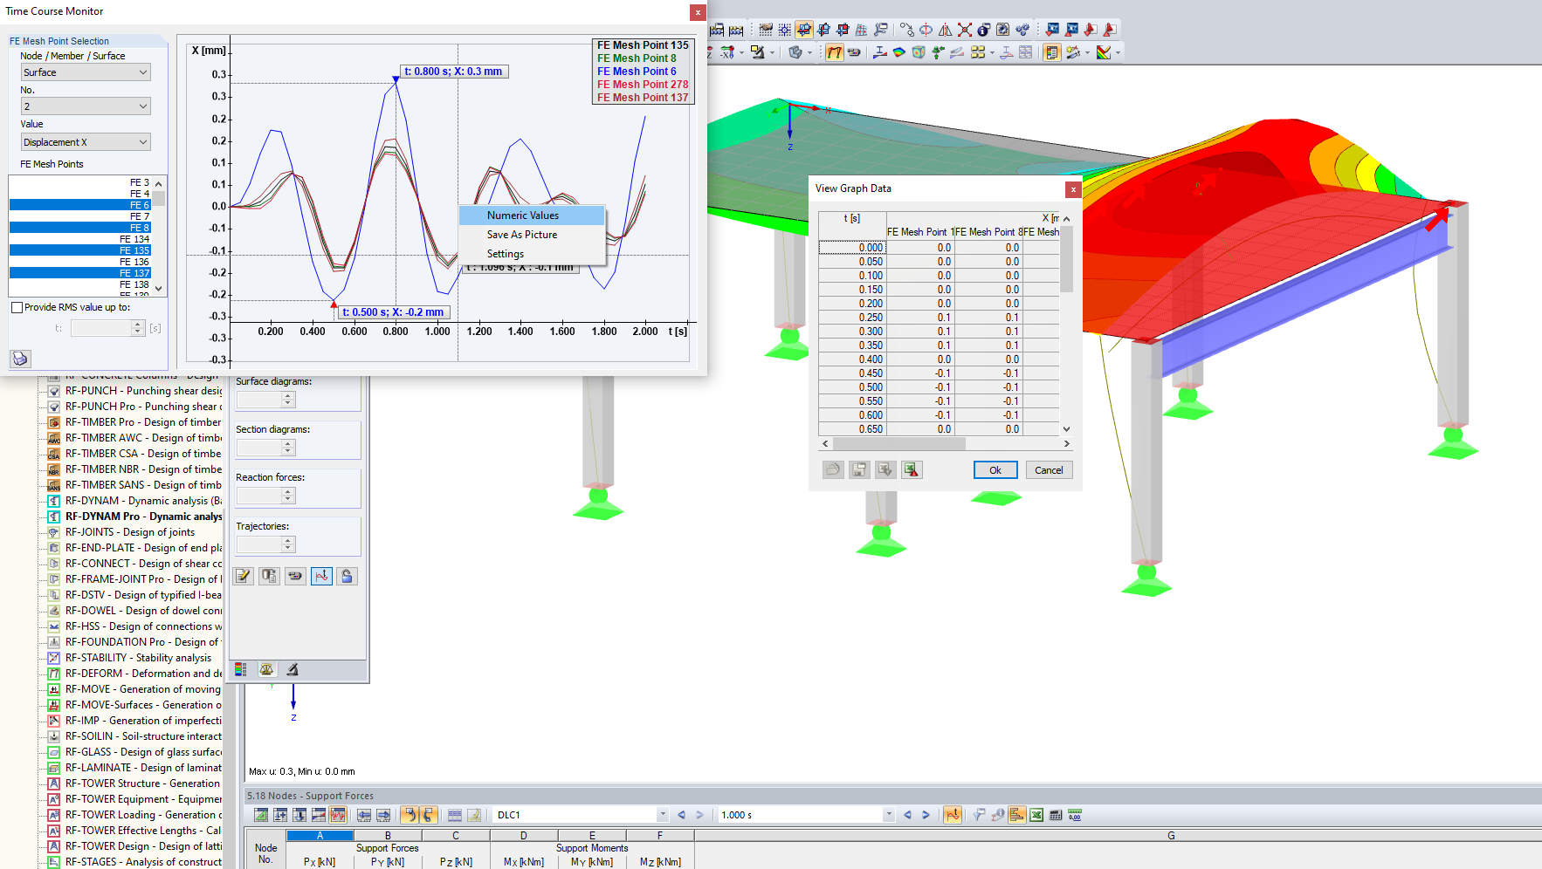
Task: Choose Settings from context menu
Action: click(532, 254)
